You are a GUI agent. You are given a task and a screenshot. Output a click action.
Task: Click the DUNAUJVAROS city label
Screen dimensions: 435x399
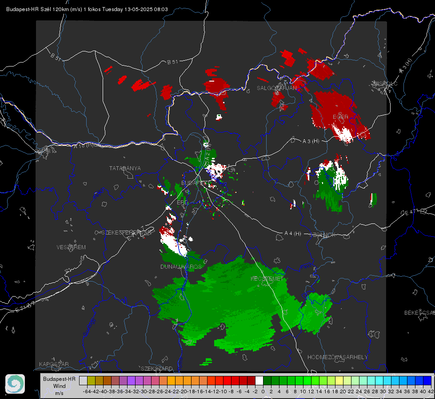pos(181,266)
